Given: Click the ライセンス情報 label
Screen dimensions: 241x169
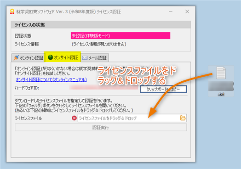Looking at the screenshot, I should pos(27,44).
